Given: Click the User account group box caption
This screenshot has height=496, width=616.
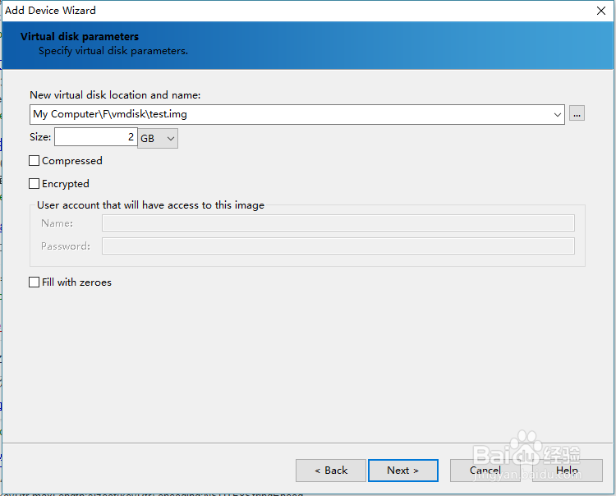Looking at the screenshot, I should pyautogui.click(x=150, y=205).
